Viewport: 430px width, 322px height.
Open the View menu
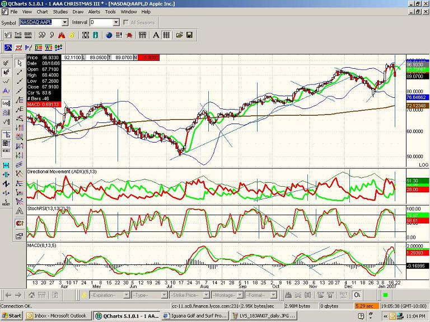click(27, 12)
